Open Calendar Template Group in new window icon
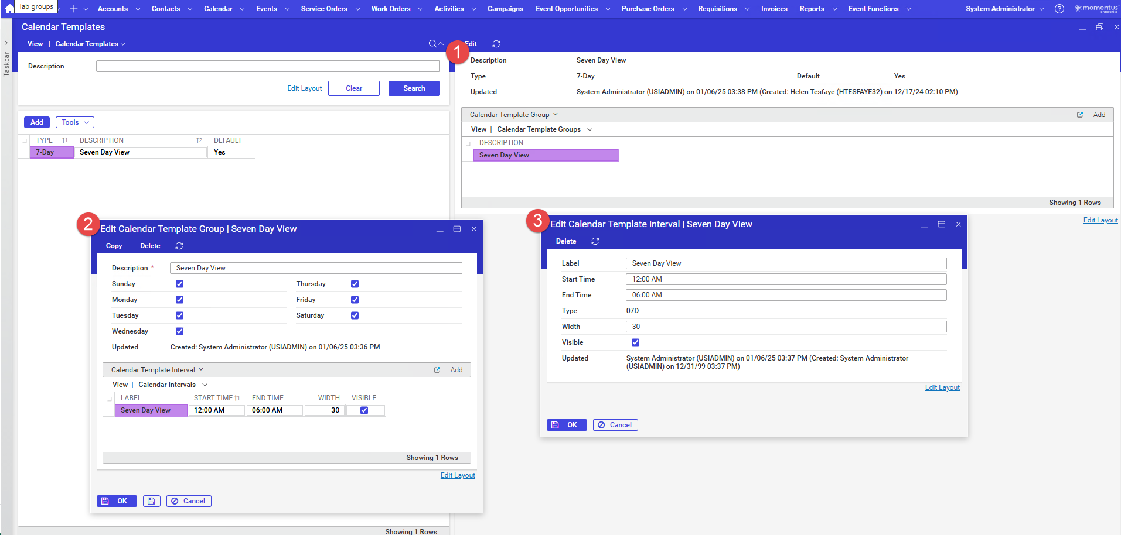1121x535 pixels. (1080, 115)
